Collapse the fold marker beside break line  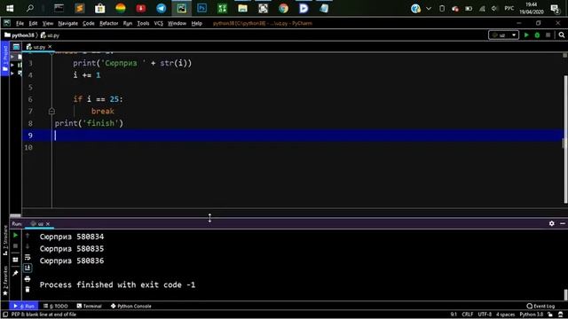tap(51, 112)
